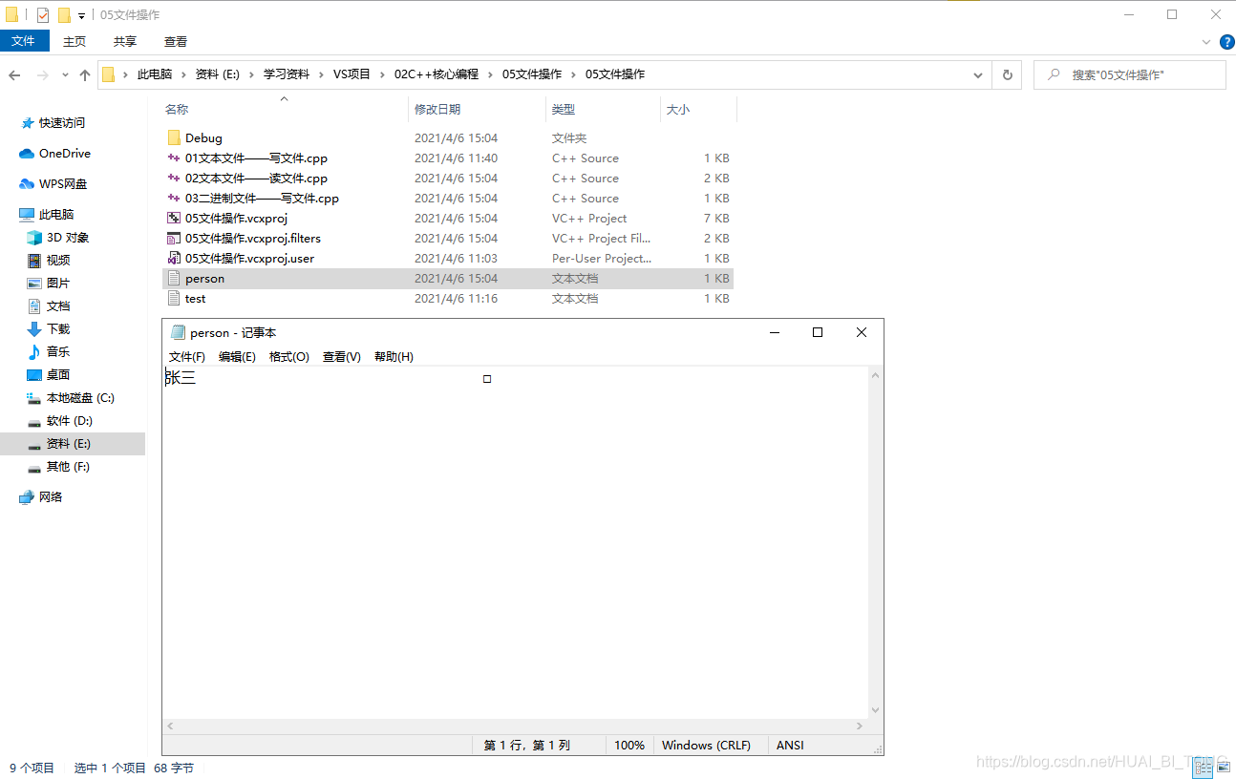Go back with the back arrow button
1236x779 pixels.
pyautogui.click(x=14, y=74)
